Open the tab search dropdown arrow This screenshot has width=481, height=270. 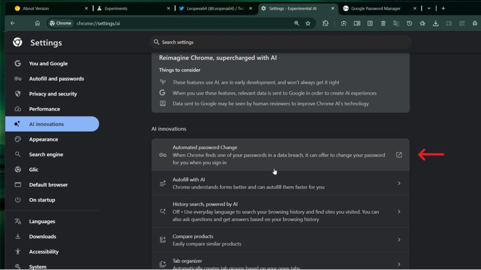pyautogui.click(x=429, y=8)
